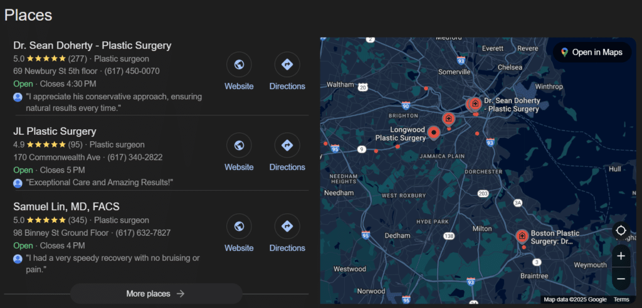
Task: Click the Open in Maps button
Action: coord(592,52)
